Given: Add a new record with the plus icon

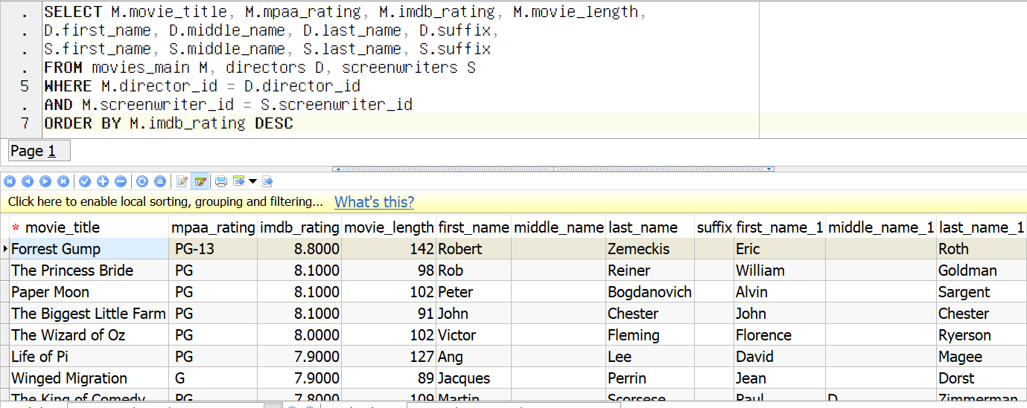Looking at the screenshot, I should click(103, 181).
